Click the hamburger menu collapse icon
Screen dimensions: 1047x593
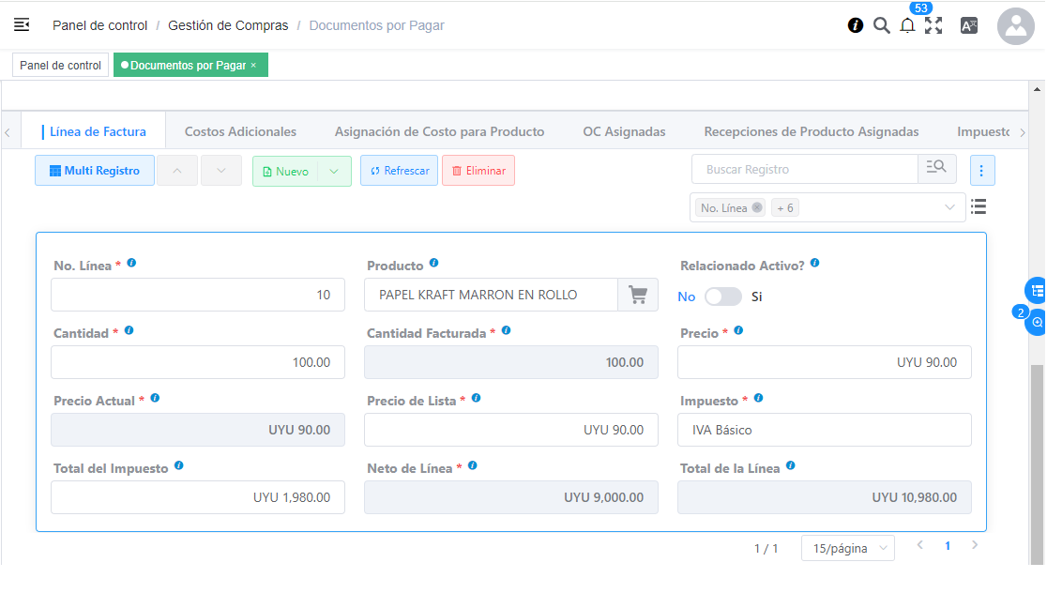(x=22, y=25)
